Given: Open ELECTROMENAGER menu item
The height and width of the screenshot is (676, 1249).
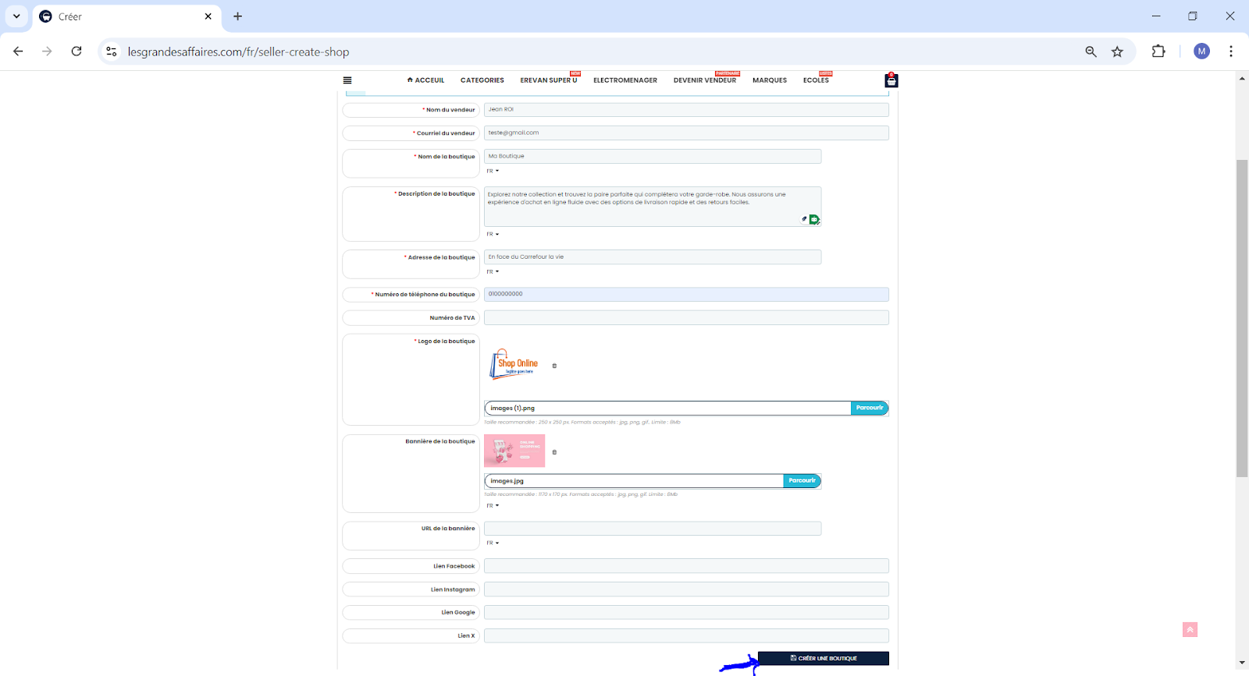Looking at the screenshot, I should tap(625, 80).
